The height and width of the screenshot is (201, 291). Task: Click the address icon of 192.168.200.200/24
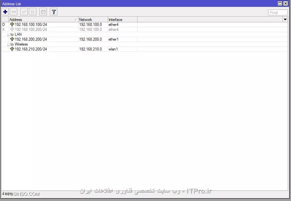pyautogui.click(x=12, y=39)
